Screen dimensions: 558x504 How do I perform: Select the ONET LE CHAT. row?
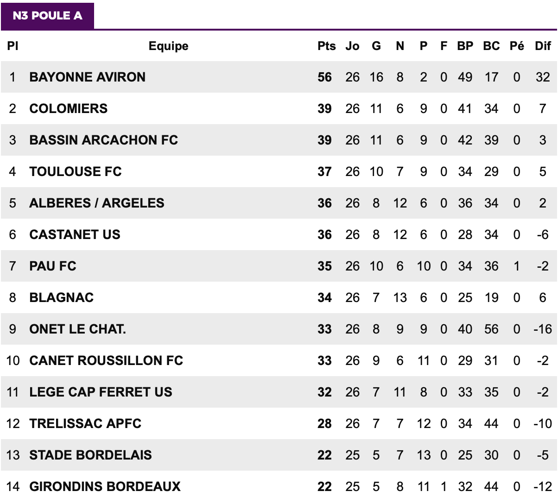click(x=279, y=329)
